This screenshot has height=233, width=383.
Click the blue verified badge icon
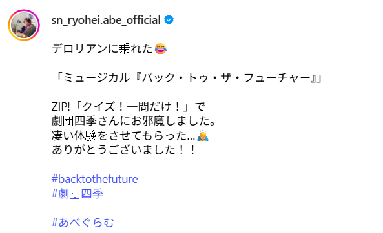(169, 20)
